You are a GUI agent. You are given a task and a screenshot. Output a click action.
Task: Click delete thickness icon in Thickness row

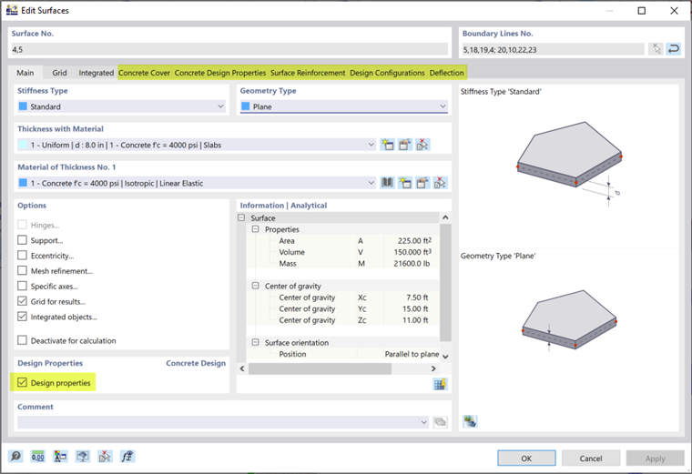[x=422, y=145]
